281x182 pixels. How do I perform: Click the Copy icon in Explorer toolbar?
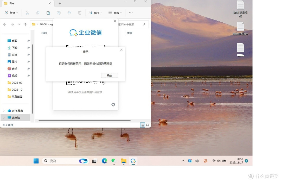click(38, 13)
